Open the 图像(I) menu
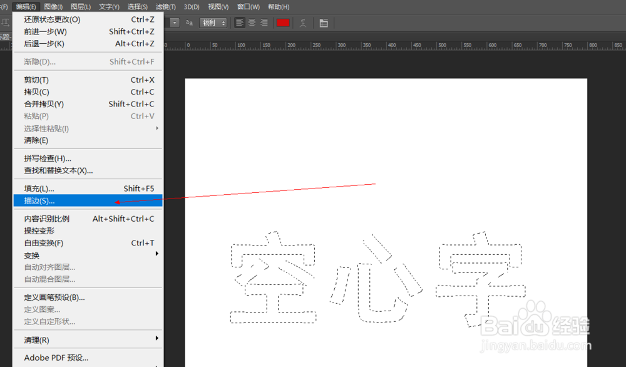The image size is (626, 367). pyautogui.click(x=53, y=7)
